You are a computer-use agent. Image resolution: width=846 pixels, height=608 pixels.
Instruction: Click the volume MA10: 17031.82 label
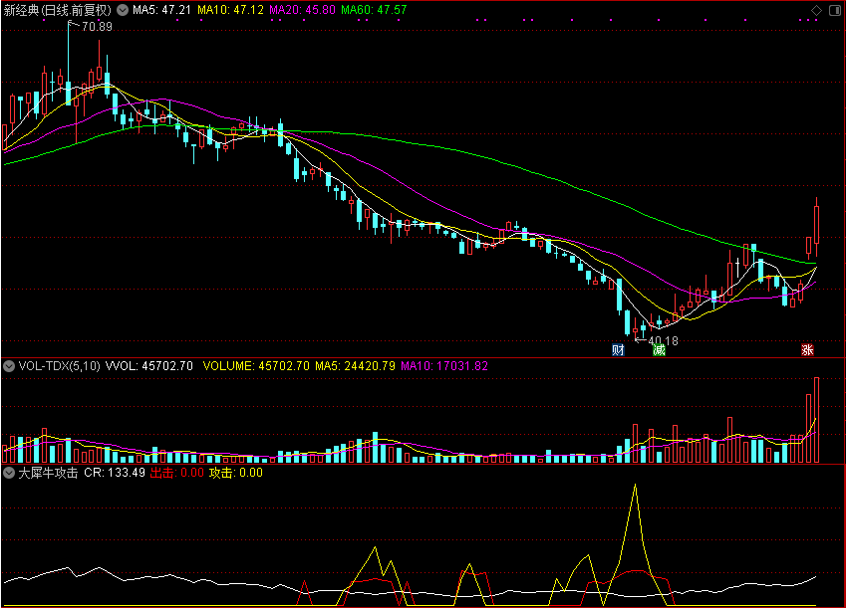444,366
